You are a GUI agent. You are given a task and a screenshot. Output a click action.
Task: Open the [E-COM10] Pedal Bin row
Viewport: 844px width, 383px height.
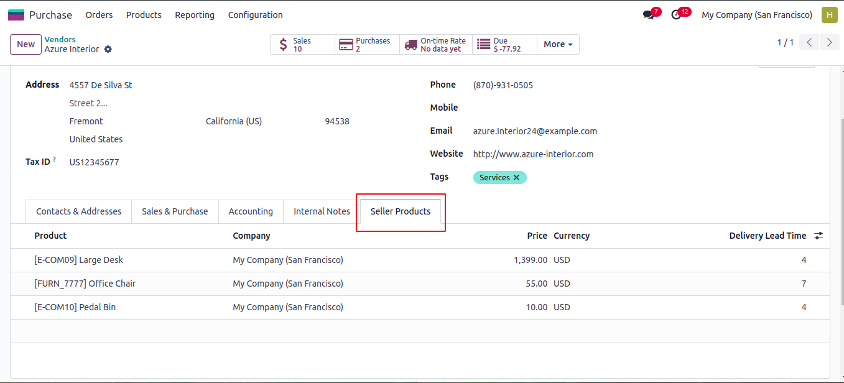click(x=420, y=307)
